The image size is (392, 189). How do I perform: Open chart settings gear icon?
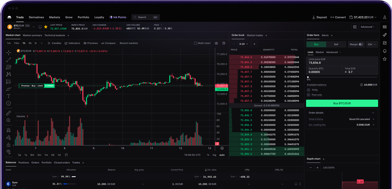pyautogui.click(x=222, y=148)
